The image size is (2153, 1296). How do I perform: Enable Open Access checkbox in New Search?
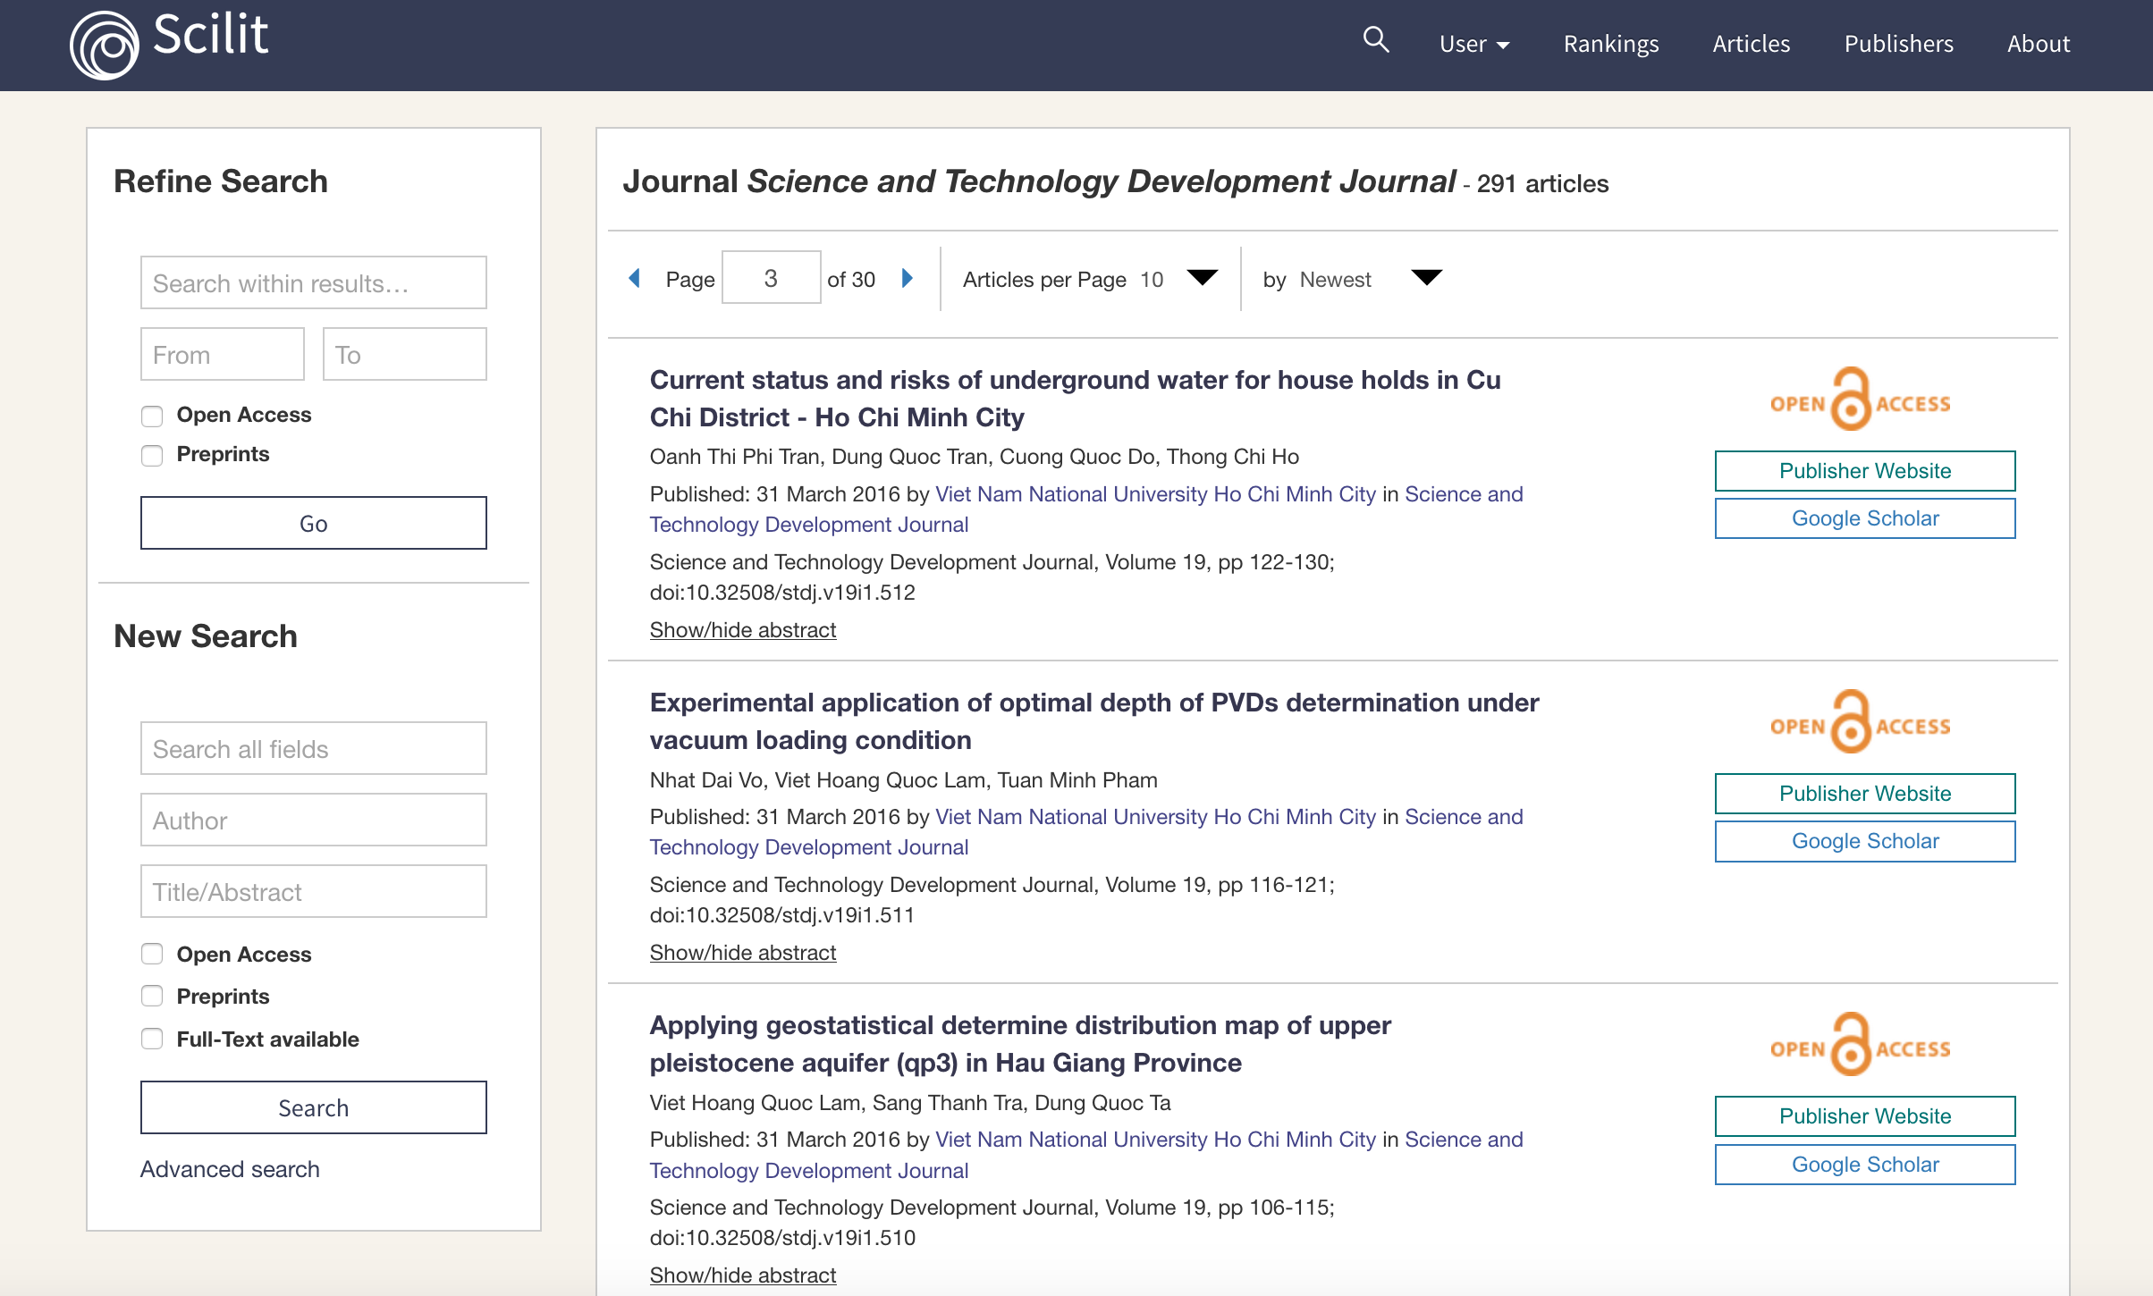152,954
